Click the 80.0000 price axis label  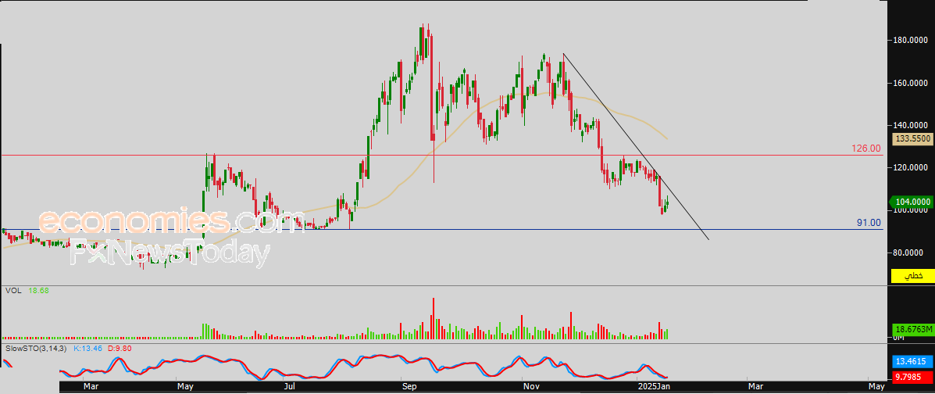pos(907,253)
